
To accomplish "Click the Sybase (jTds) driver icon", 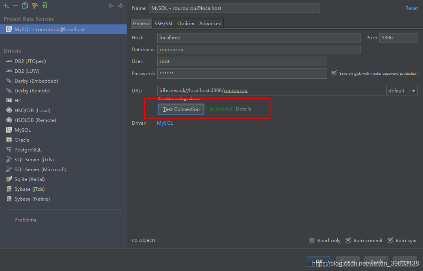I will [9, 189].
